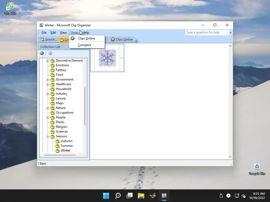The height and width of the screenshot is (202, 270).
Task: Choose Compact from the Tools menu
Action: (x=87, y=45)
